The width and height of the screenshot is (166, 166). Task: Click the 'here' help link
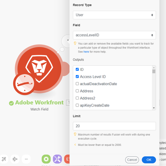86,52
